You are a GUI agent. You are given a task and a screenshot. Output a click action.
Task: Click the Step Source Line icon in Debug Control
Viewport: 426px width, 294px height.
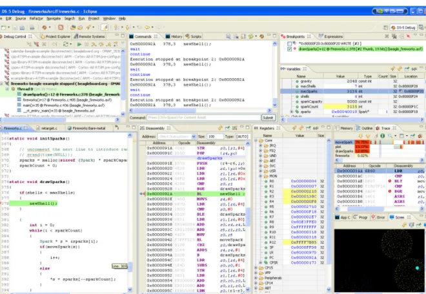pyautogui.click(x=94, y=44)
